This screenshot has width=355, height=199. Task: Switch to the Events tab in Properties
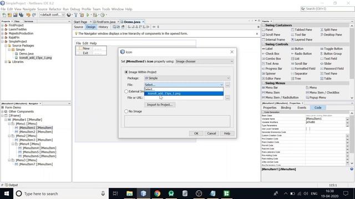point(302,108)
